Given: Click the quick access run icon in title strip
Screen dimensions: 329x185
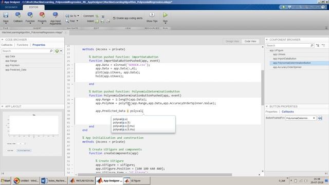Looking at the screenshot, I should [x=284, y=7].
